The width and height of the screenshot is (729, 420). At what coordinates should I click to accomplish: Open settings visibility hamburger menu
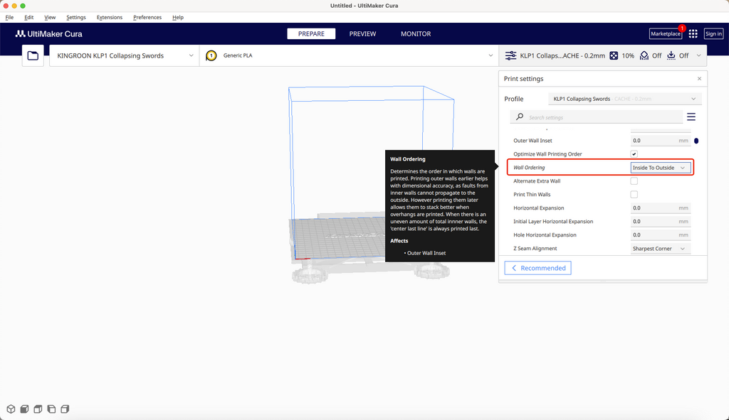pyautogui.click(x=691, y=117)
